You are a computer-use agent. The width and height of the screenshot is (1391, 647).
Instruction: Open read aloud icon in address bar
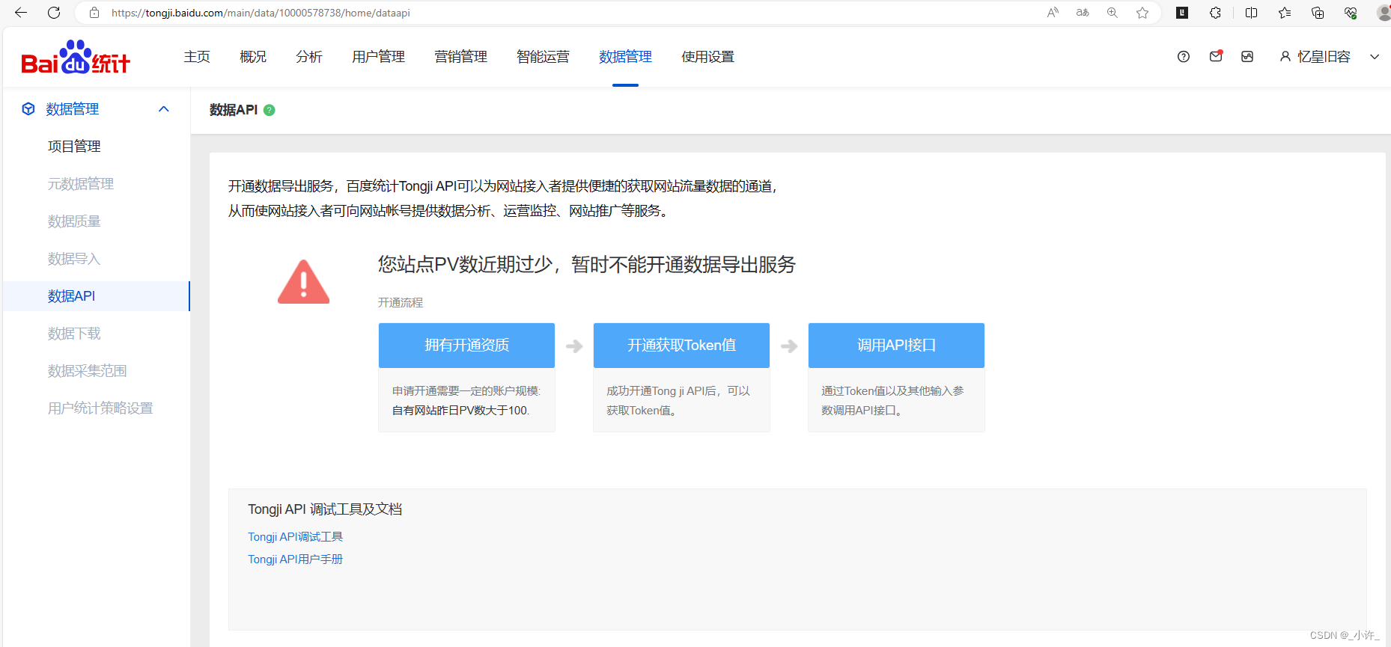coord(1053,13)
